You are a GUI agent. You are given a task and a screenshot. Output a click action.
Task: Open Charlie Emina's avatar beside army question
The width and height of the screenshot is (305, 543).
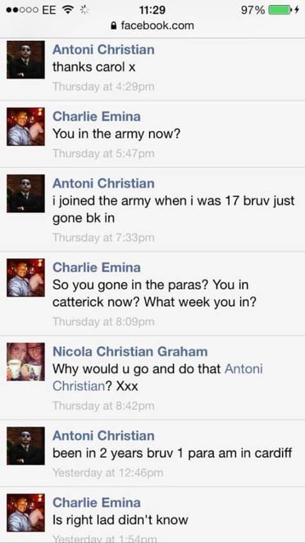[x=25, y=126]
